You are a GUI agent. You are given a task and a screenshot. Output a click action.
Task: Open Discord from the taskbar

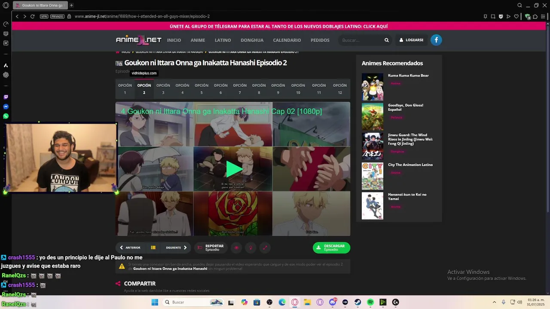pyautogui.click(x=333, y=302)
